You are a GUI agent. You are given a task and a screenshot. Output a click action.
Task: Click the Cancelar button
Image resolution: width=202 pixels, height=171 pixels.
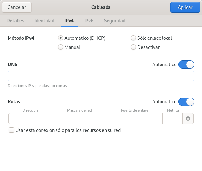coord(17,7)
